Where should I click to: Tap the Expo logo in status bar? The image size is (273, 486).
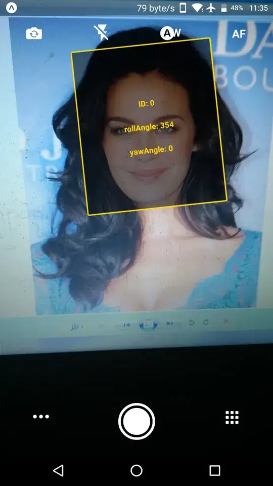tap(12, 8)
